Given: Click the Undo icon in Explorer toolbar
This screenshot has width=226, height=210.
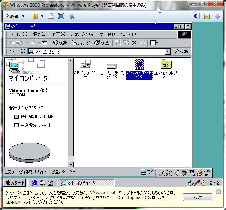Looking at the screenshot, I should 142,43.
